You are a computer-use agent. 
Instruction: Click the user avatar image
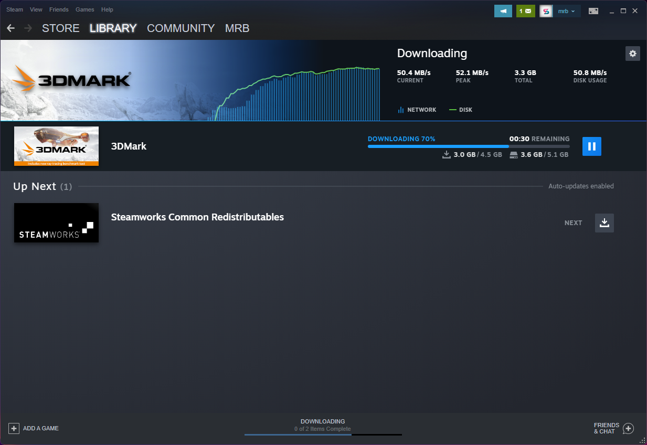[x=546, y=11]
